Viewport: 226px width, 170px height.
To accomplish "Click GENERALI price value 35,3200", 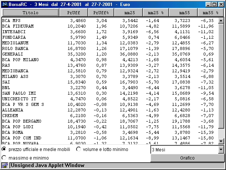I will tap(77, 54).
